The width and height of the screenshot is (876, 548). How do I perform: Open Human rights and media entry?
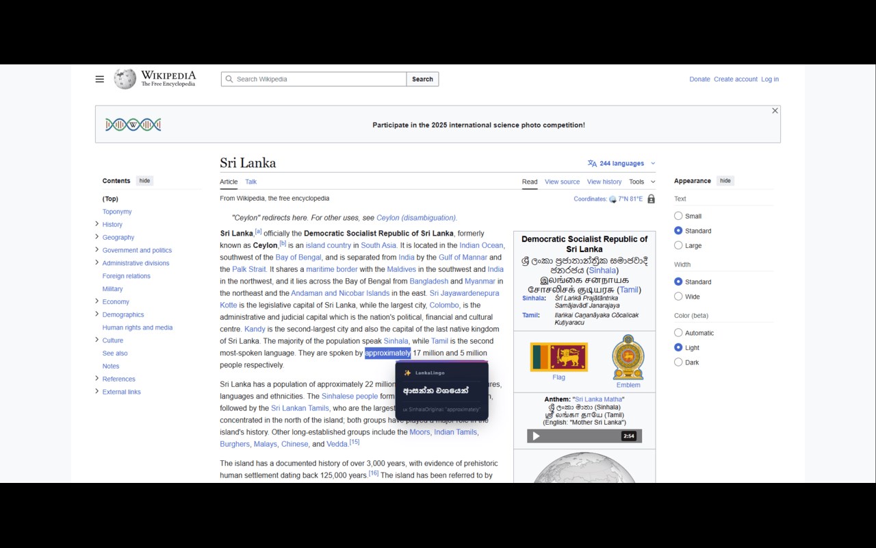(138, 327)
